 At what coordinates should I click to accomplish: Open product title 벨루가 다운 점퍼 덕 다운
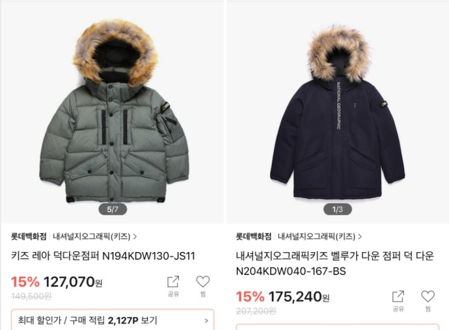coord(335,264)
